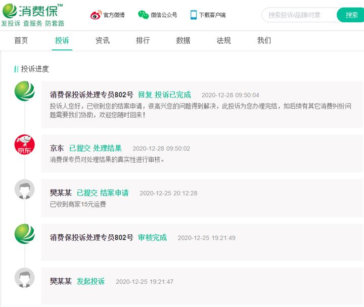Click 樊某某 name in 发起投诉 entry
The height and width of the screenshot is (307, 364).
61,281
